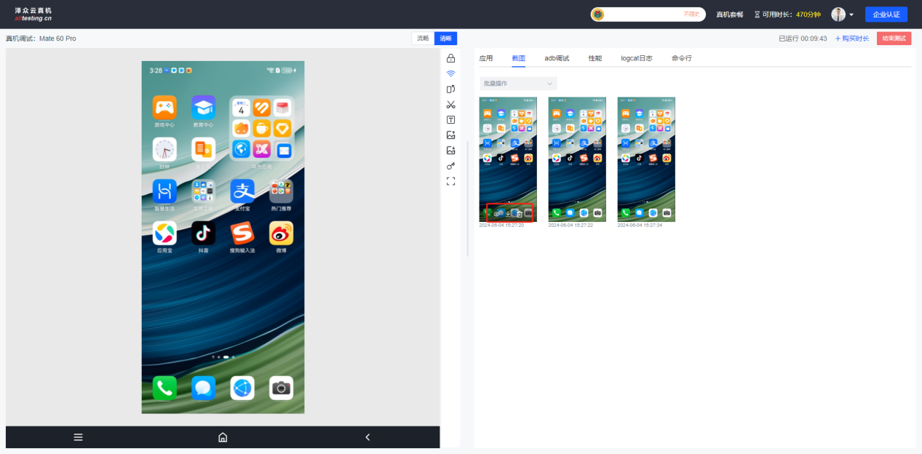Click the rotate device icon
The image size is (922, 454).
click(x=450, y=89)
